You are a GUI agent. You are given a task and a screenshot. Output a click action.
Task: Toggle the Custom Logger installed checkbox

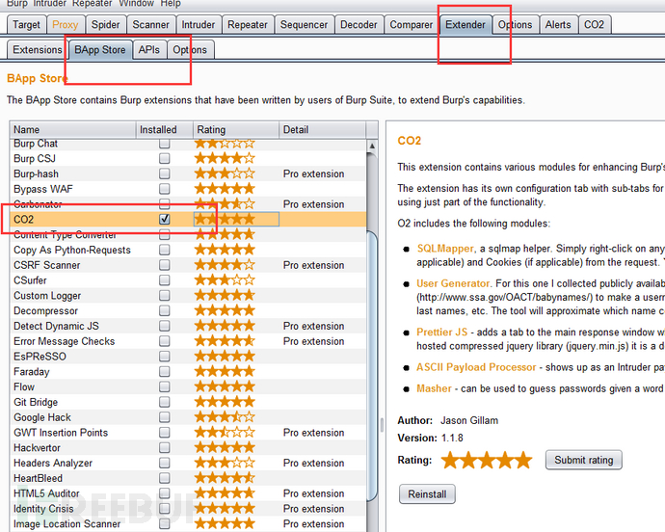pyautogui.click(x=165, y=295)
